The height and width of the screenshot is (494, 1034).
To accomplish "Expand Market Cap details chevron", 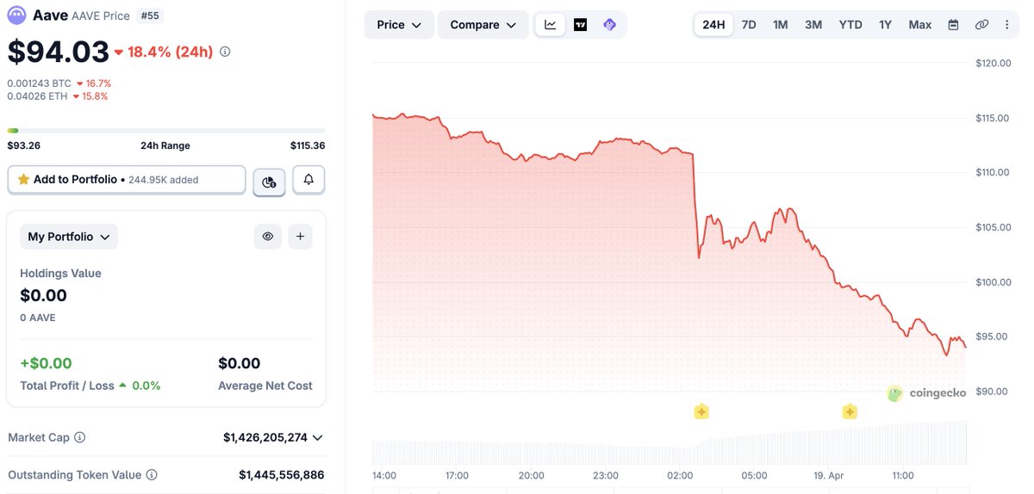I will 317,437.
